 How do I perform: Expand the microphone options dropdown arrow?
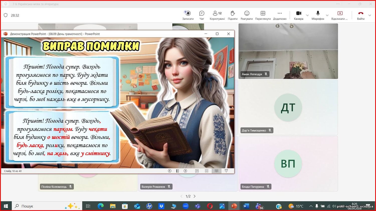coord(327,15)
